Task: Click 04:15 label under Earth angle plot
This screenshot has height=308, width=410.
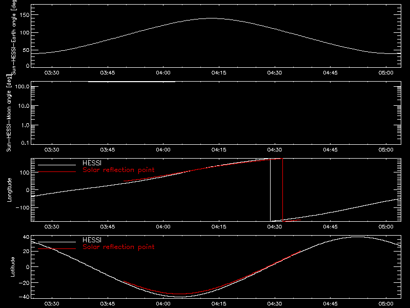Action: (x=219, y=73)
